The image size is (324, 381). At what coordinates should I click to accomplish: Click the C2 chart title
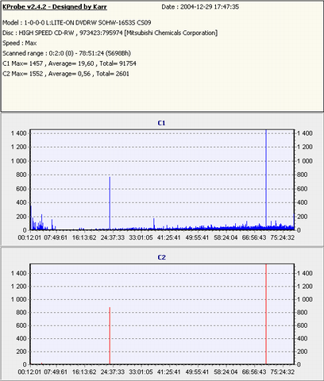pyautogui.click(x=161, y=257)
